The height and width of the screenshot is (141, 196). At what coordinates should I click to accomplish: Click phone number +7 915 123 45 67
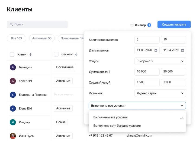point(101,136)
